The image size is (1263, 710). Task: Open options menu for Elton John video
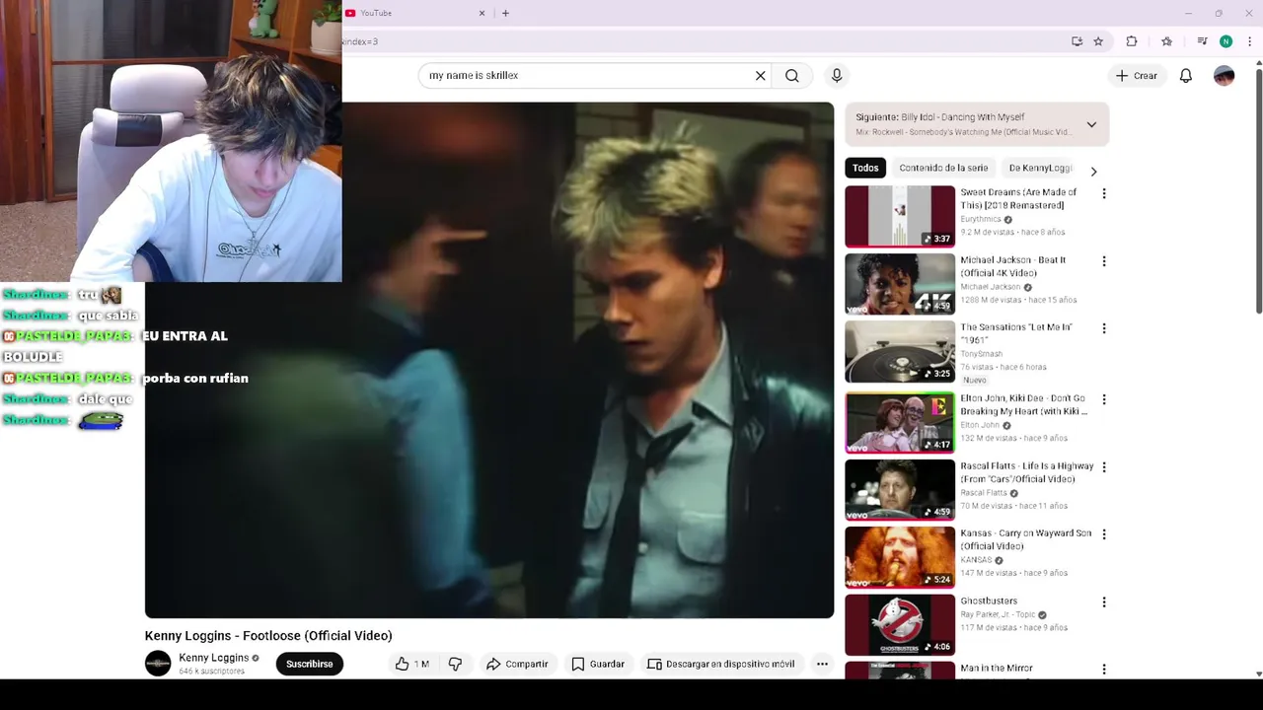tap(1104, 399)
